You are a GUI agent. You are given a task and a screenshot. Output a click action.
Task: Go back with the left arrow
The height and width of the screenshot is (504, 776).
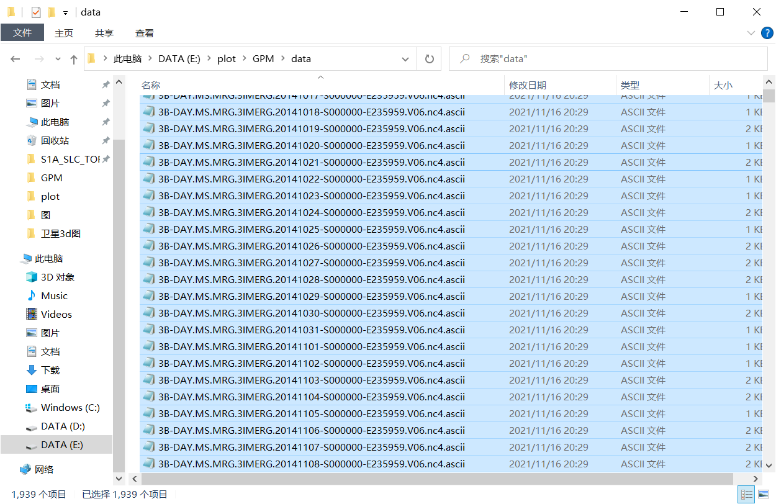(x=16, y=59)
